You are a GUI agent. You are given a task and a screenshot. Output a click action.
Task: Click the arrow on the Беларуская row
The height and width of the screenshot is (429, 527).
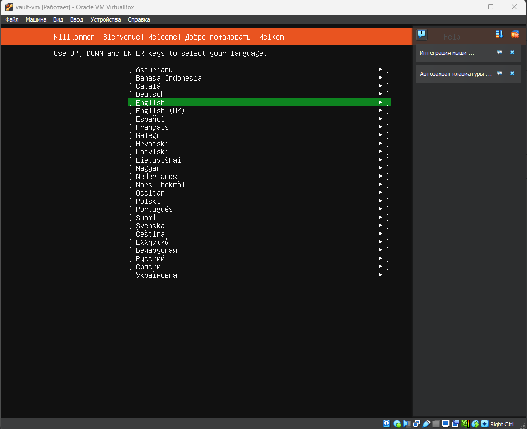pos(380,250)
